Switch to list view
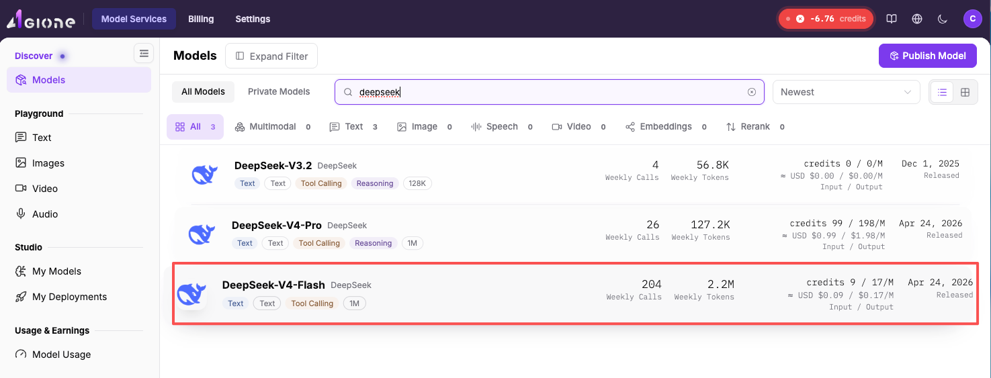 tap(942, 92)
